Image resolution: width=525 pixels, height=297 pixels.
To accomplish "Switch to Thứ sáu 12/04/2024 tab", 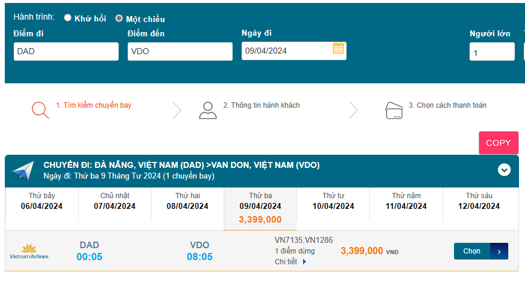I will tap(479, 201).
